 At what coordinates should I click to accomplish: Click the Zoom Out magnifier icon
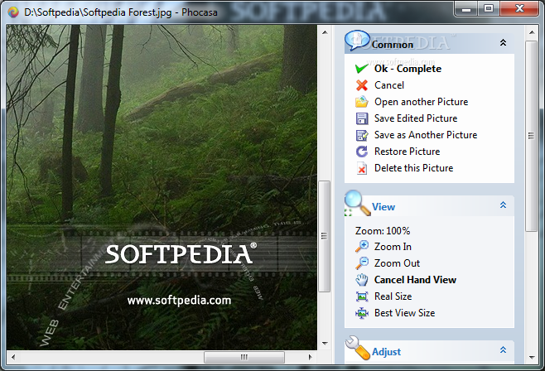[x=362, y=263]
